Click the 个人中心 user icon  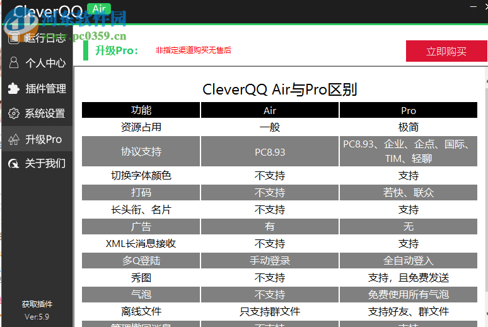tap(14, 62)
